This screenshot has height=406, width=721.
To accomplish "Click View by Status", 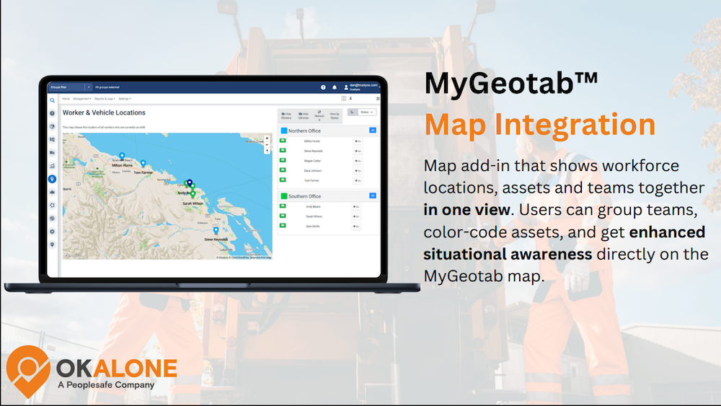I will tap(335, 116).
